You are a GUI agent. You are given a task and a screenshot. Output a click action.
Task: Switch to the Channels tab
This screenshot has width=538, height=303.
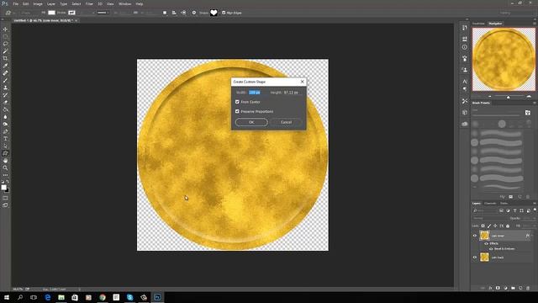point(490,204)
